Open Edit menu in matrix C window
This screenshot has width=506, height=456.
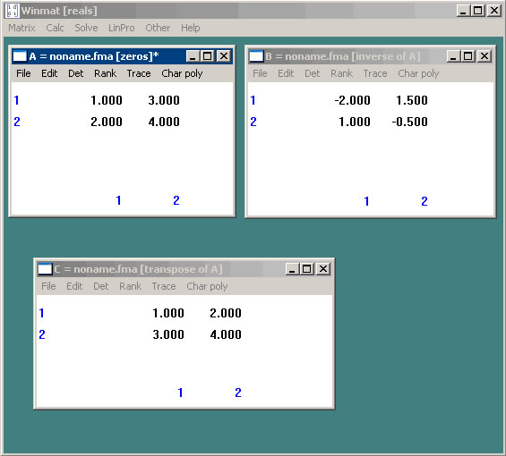[x=74, y=286]
